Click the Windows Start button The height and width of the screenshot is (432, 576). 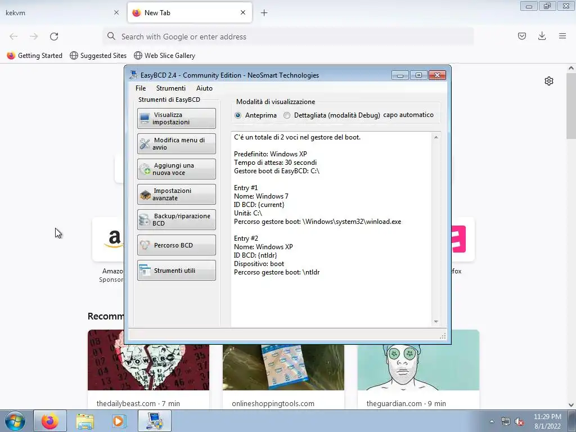[15, 421]
